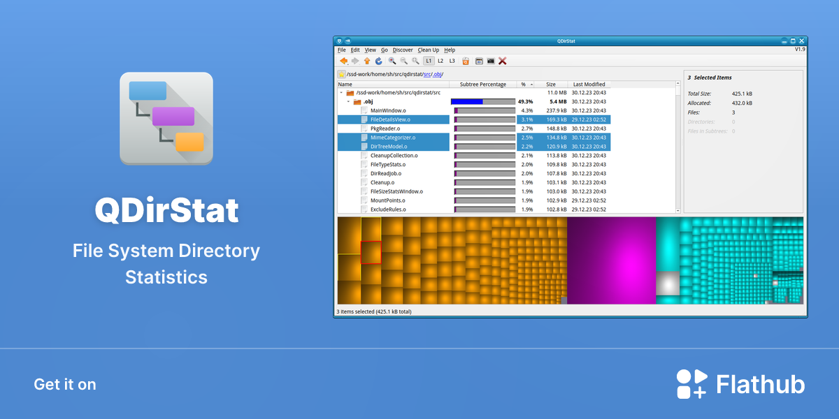Select the CleanupCollection.o file row
The height and width of the screenshot is (419, 839).
474,155
